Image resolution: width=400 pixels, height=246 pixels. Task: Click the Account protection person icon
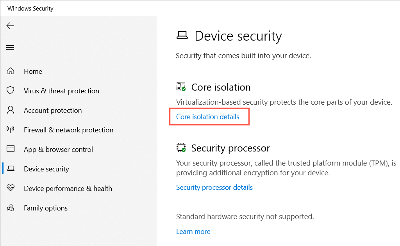[x=11, y=110]
